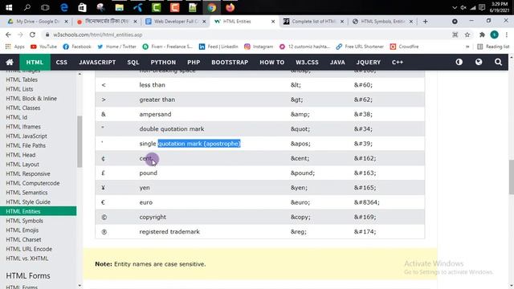Open the notification action center icon

pos(482,7)
